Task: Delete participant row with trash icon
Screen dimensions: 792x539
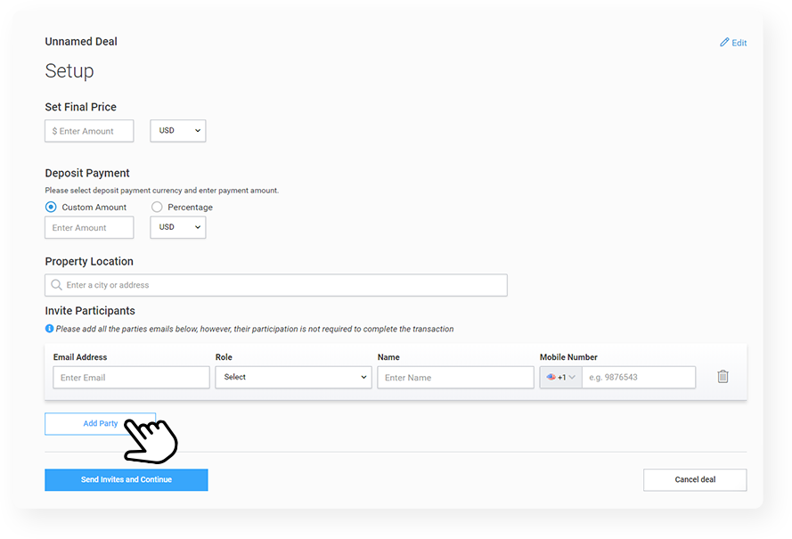Action: (x=723, y=377)
